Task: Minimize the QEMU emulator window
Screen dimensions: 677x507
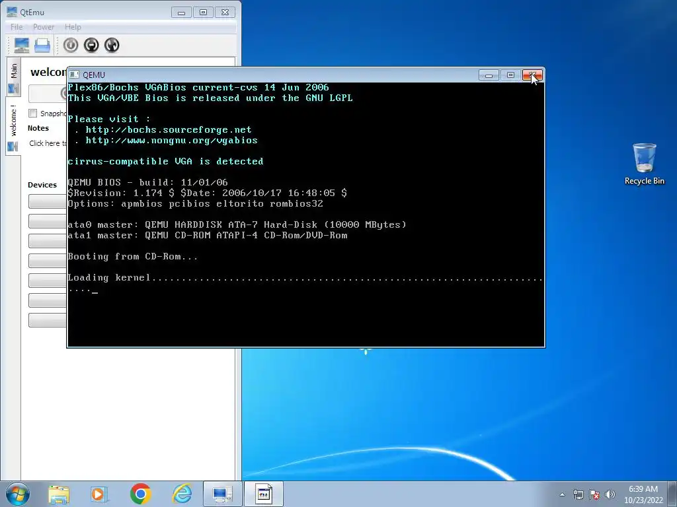Action: click(489, 75)
